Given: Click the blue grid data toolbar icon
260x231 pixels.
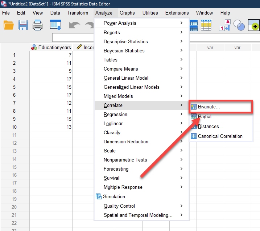Looking at the screenshot, I should click(194, 25).
